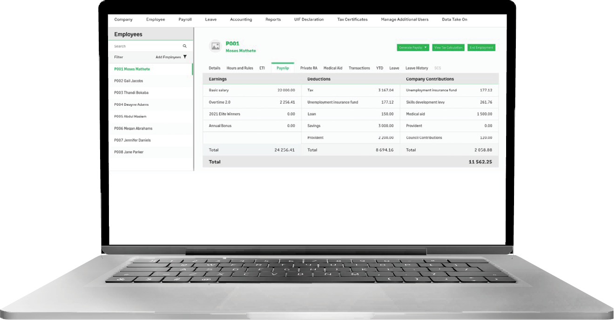
Task: Expand the Filter options in the sidebar
Action: [118, 56]
